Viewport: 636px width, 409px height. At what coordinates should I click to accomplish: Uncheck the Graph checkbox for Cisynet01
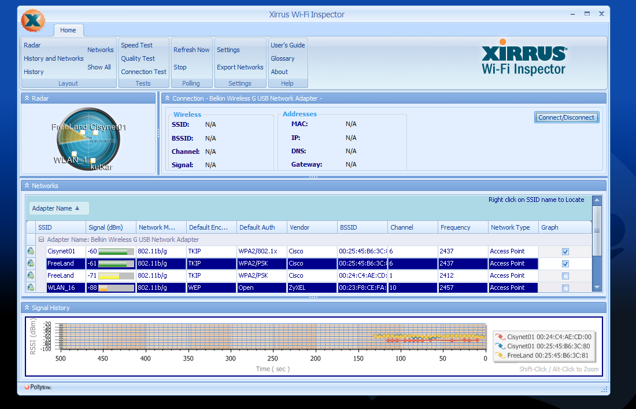coord(565,252)
